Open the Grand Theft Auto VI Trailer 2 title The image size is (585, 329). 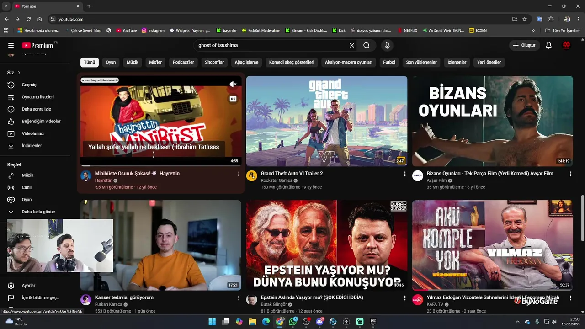292,174
